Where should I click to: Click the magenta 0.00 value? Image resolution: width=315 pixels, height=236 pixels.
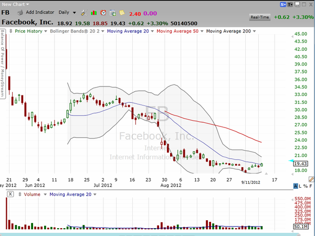150,14
